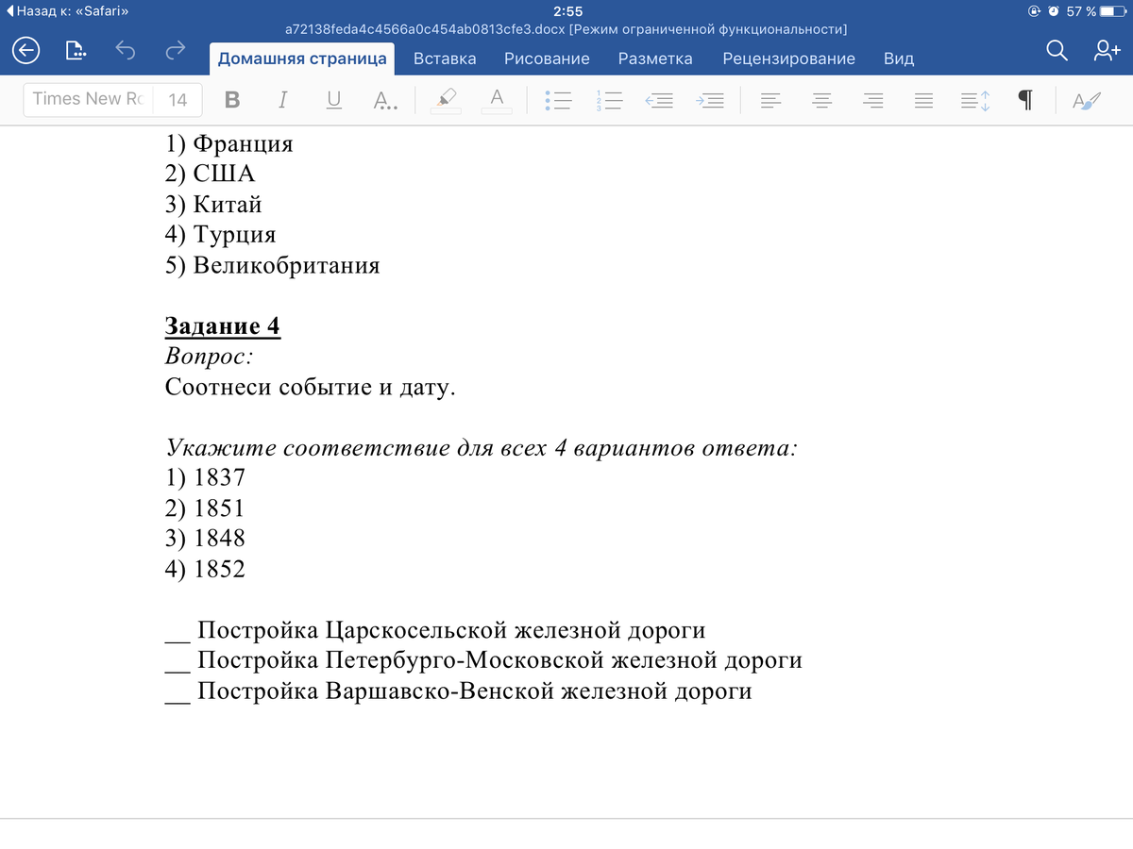Toggle italic formatting

coord(283,100)
